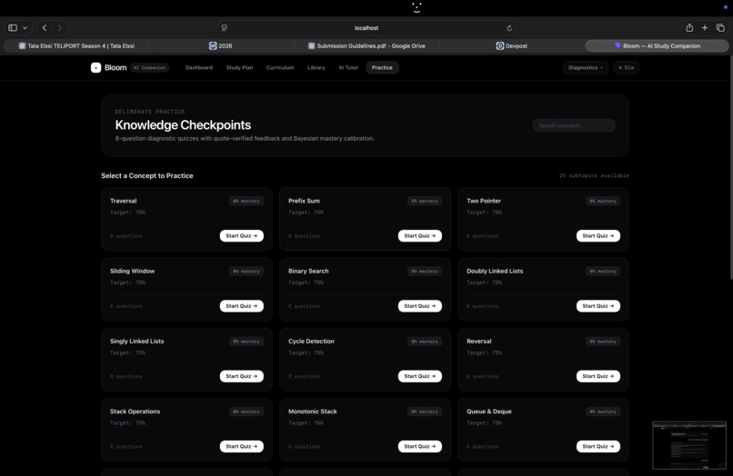
Task: Click the Traversal card title
Action: click(x=124, y=201)
